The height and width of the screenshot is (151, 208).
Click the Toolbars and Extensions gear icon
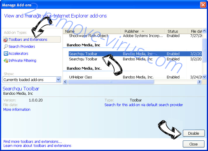6,40
